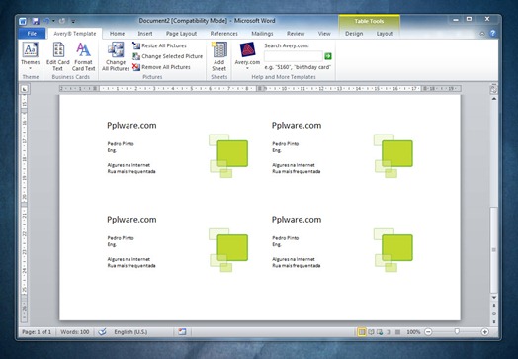Select the Mailings tab
This screenshot has width=518, height=359.
pos(262,34)
